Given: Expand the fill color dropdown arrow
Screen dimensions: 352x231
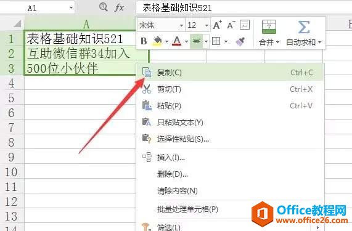Looking at the screenshot, I should click(x=166, y=41).
